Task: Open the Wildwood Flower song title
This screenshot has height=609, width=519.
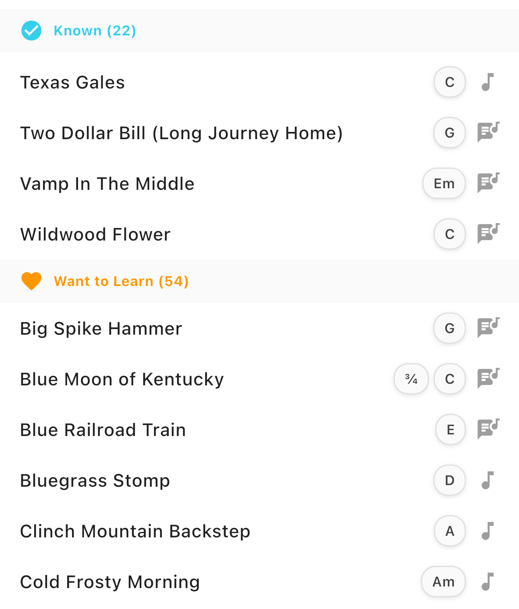Action: 95,234
